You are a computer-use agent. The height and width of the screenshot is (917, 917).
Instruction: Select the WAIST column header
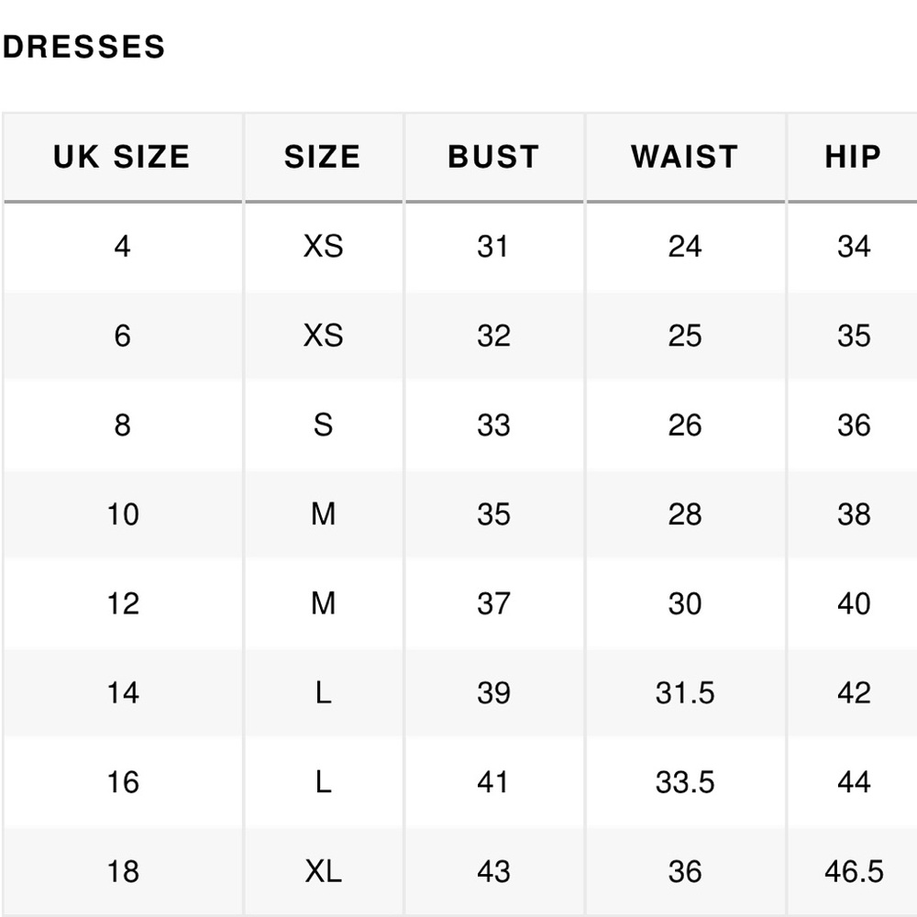(x=684, y=157)
